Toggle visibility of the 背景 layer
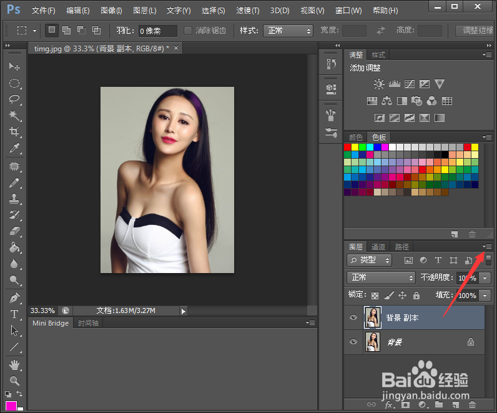This screenshot has width=497, height=413. [353, 342]
